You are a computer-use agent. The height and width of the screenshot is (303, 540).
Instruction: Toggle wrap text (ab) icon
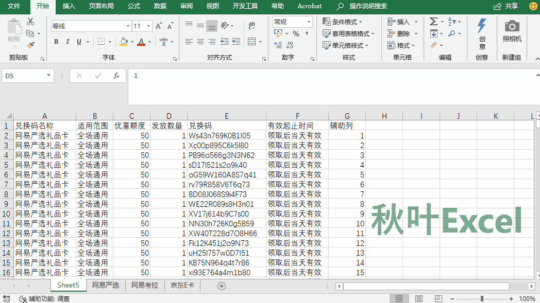pyautogui.click(x=252, y=25)
